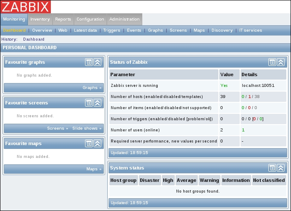Image resolution: width=291 pixels, height=211 pixels.
Task: Follow the Graphs » link
Action: point(92,88)
